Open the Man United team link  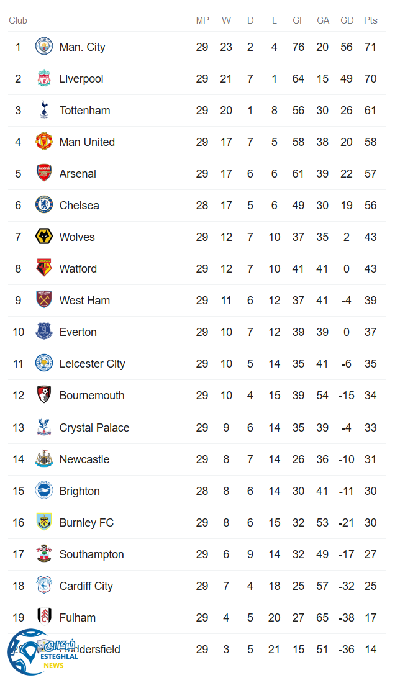(87, 142)
